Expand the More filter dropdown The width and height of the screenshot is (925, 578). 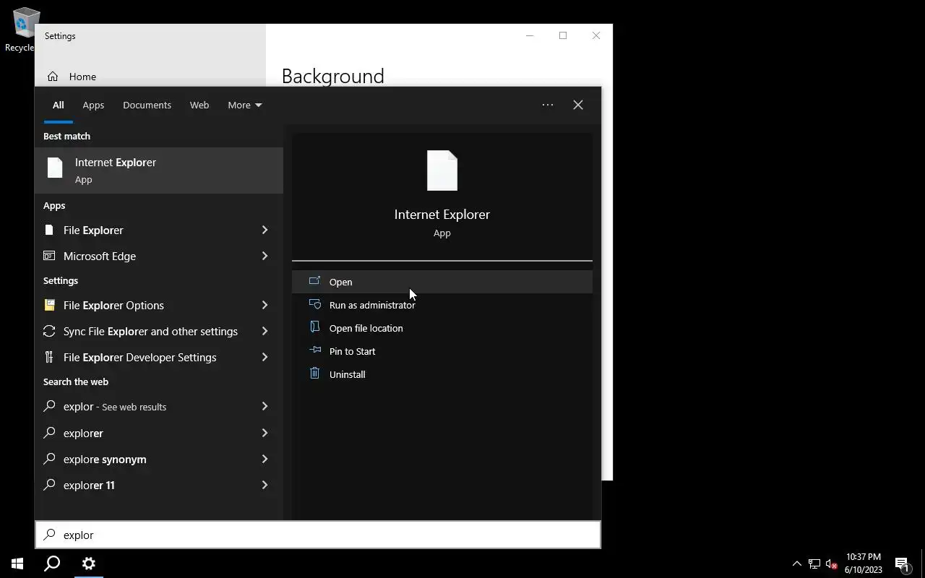244,105
